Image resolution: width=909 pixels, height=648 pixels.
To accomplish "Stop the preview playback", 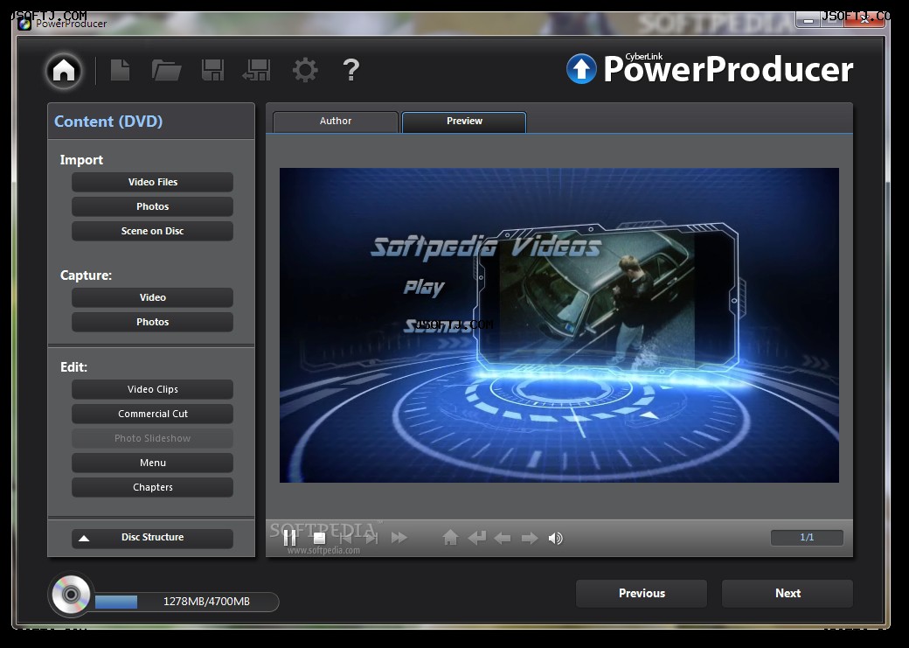I will point(319,538).
